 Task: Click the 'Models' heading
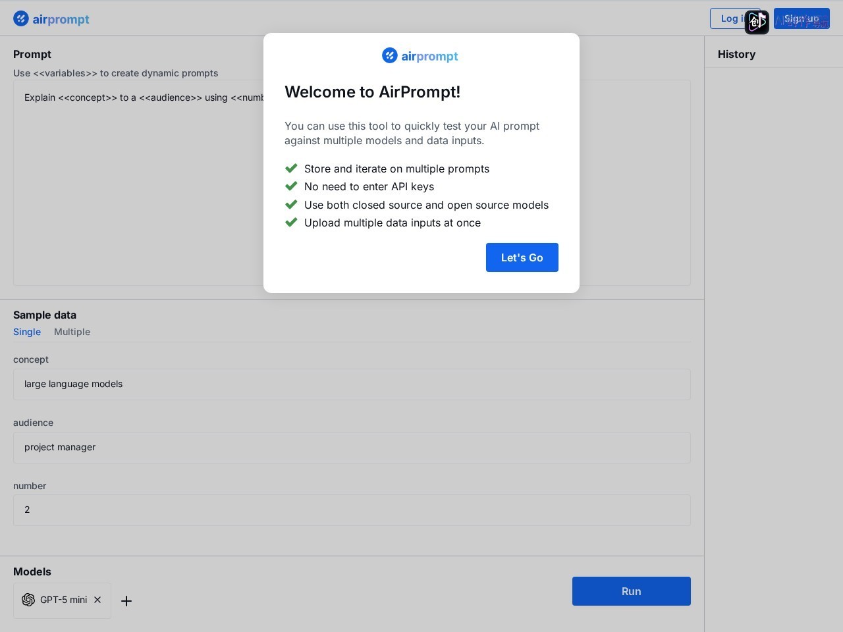tap(32, 571)
